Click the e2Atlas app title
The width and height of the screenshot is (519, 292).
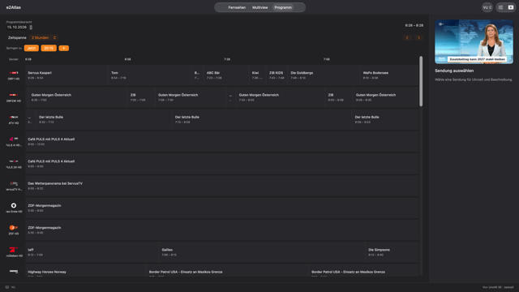point(14,7)
